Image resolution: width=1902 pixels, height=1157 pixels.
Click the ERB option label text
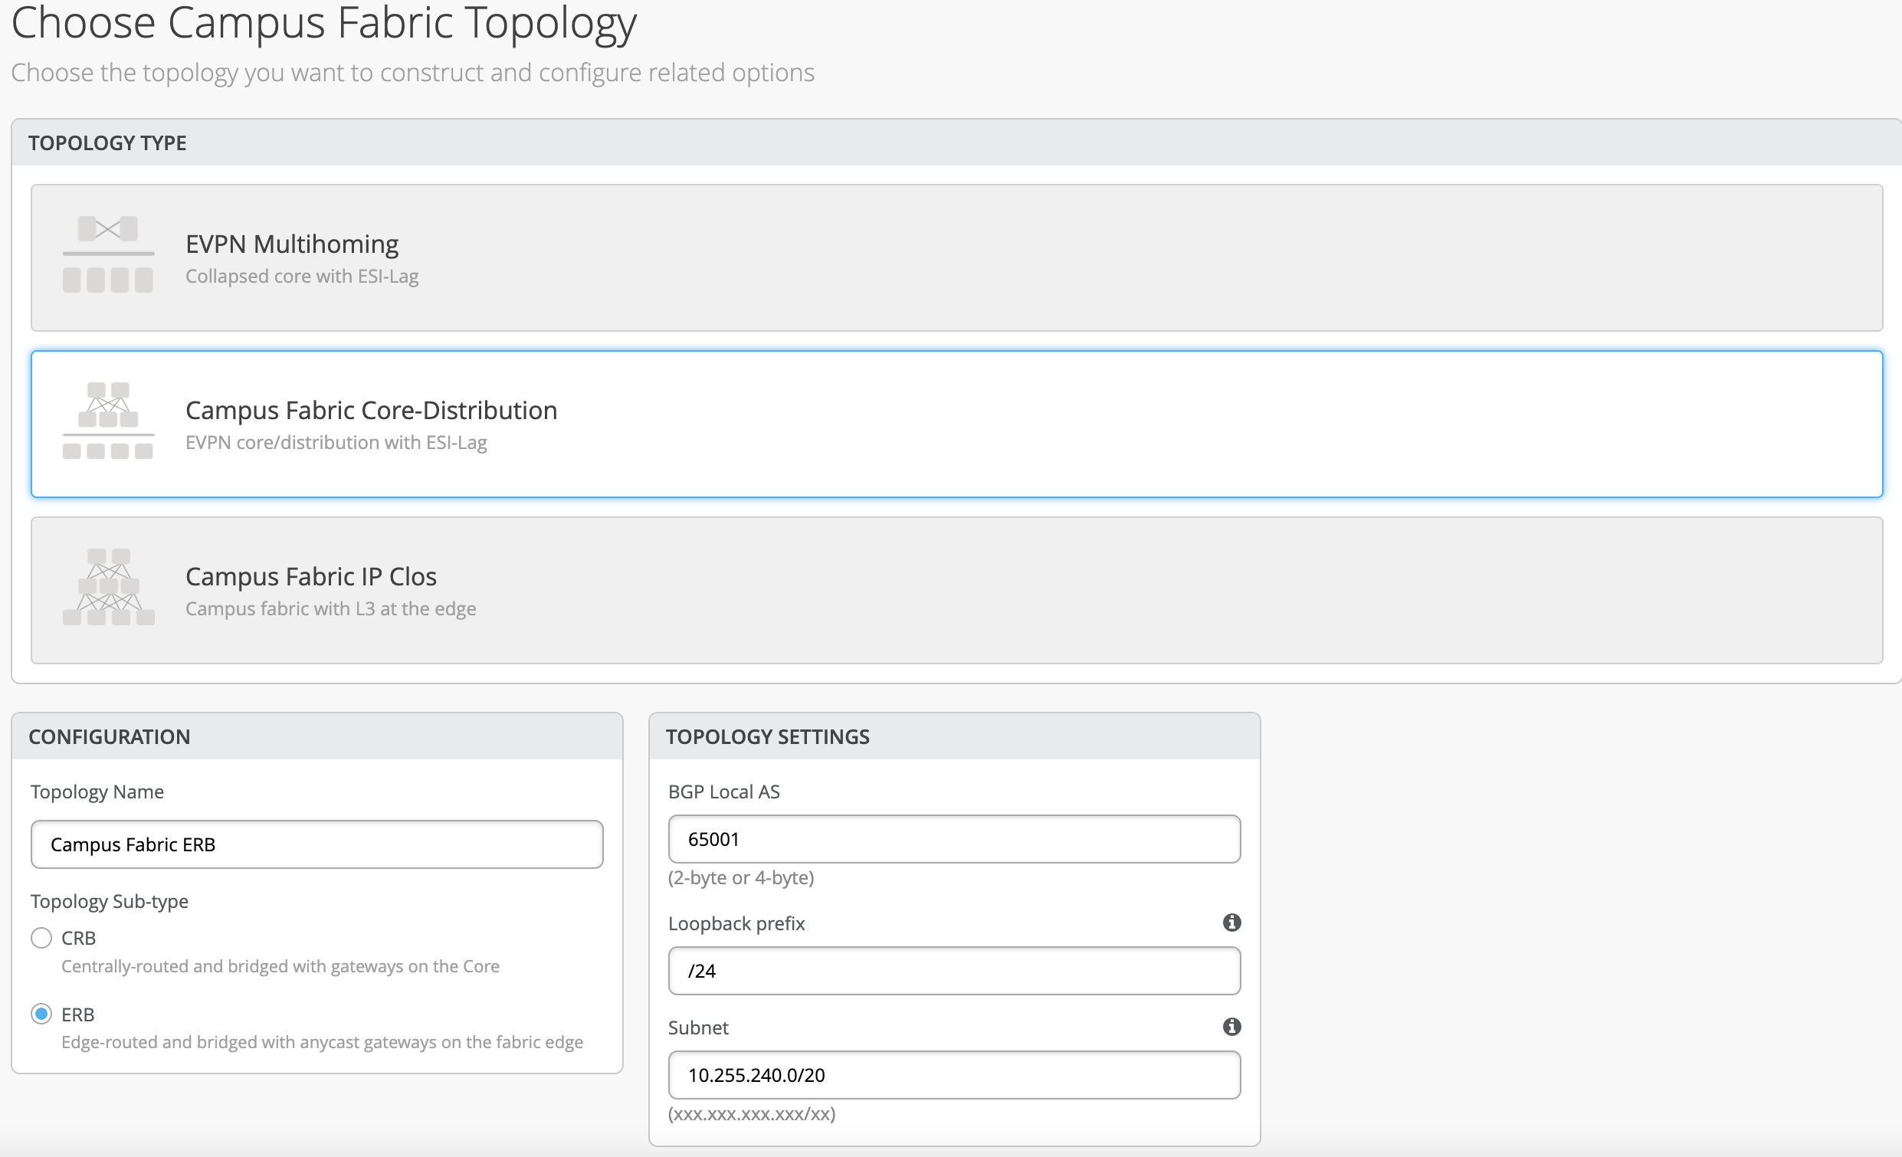(78, 1014)
